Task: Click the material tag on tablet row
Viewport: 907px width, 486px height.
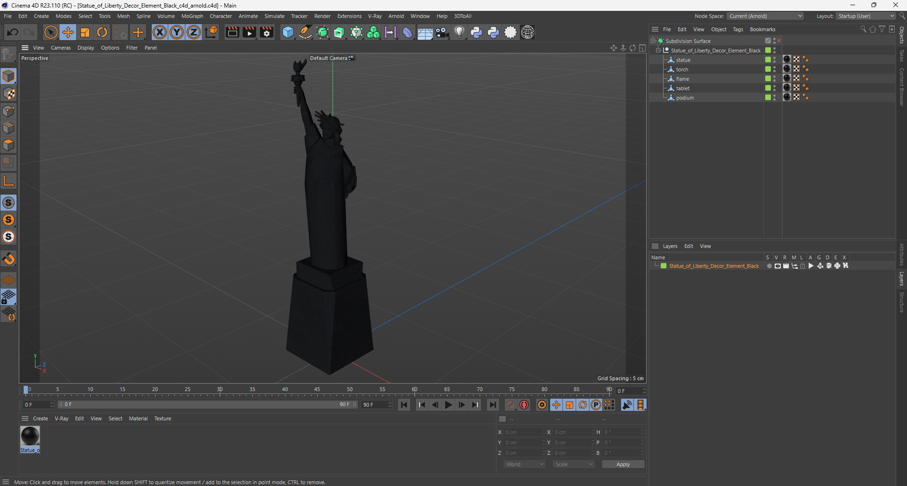Action: 787,87
